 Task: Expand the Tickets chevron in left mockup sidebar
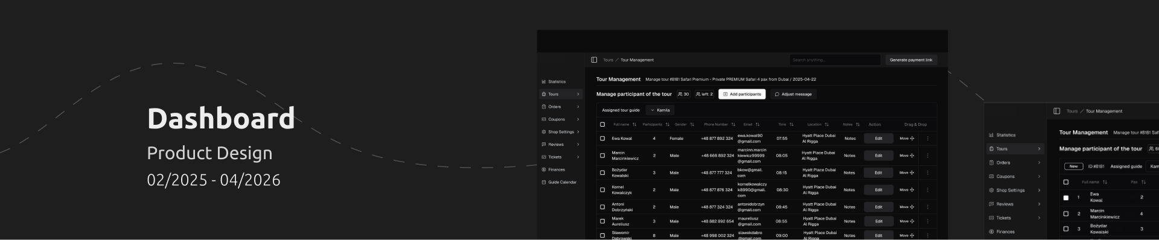coord(578,157)
